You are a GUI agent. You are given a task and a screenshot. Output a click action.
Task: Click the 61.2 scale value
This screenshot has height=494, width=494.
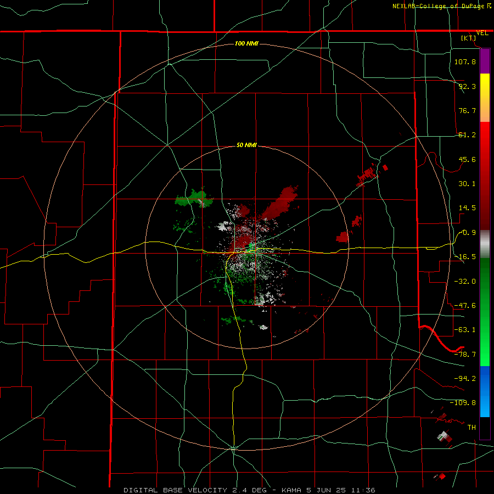tap(467, 135)
